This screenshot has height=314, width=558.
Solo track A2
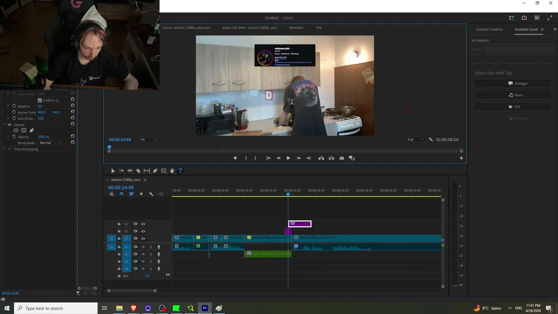pos(151,254)
